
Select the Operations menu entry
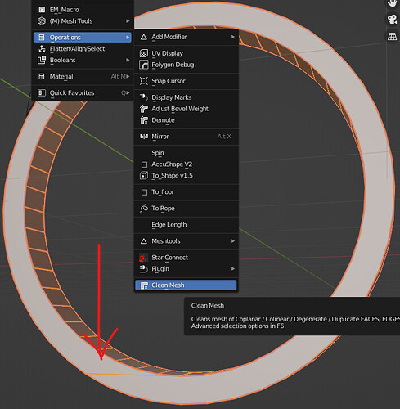83,38
